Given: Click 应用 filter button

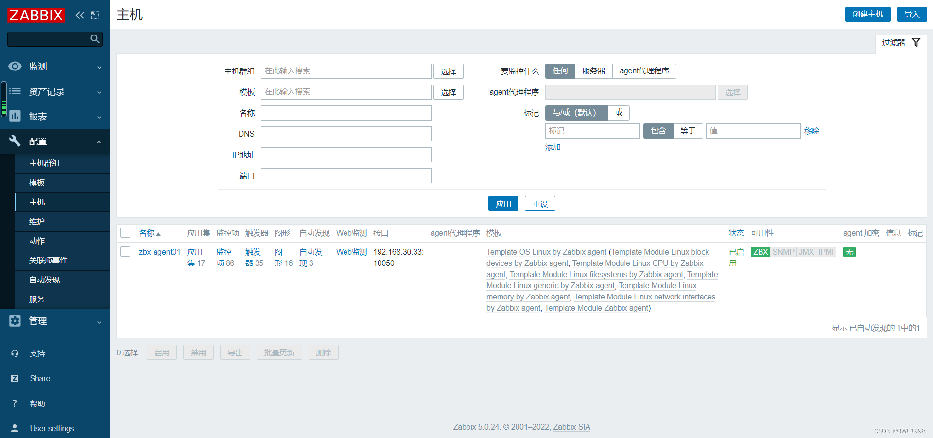Looking at the screenshot, I should point(503,204).
